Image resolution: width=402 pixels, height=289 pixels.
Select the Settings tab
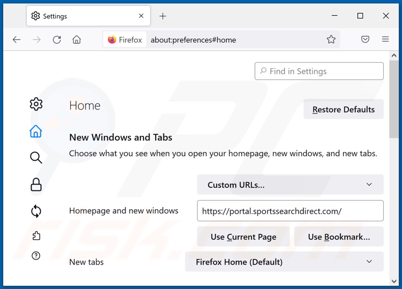coord(88,16)
